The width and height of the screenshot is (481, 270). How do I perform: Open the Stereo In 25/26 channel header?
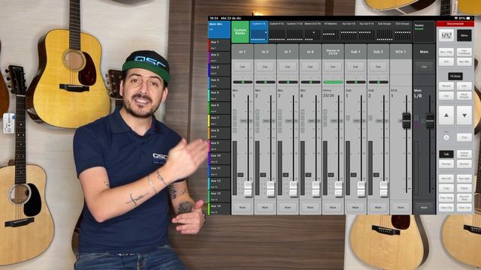pyautogui.click(x=333, y=52)
